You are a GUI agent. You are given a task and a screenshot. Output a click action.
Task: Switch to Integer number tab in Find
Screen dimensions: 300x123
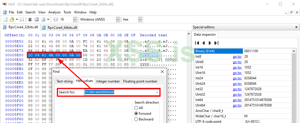pos(108,81)
